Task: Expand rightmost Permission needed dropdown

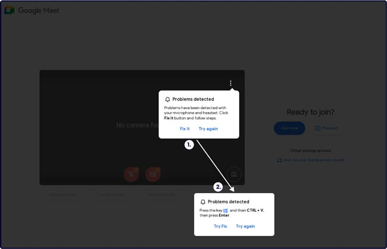Action: click(161, 195)
